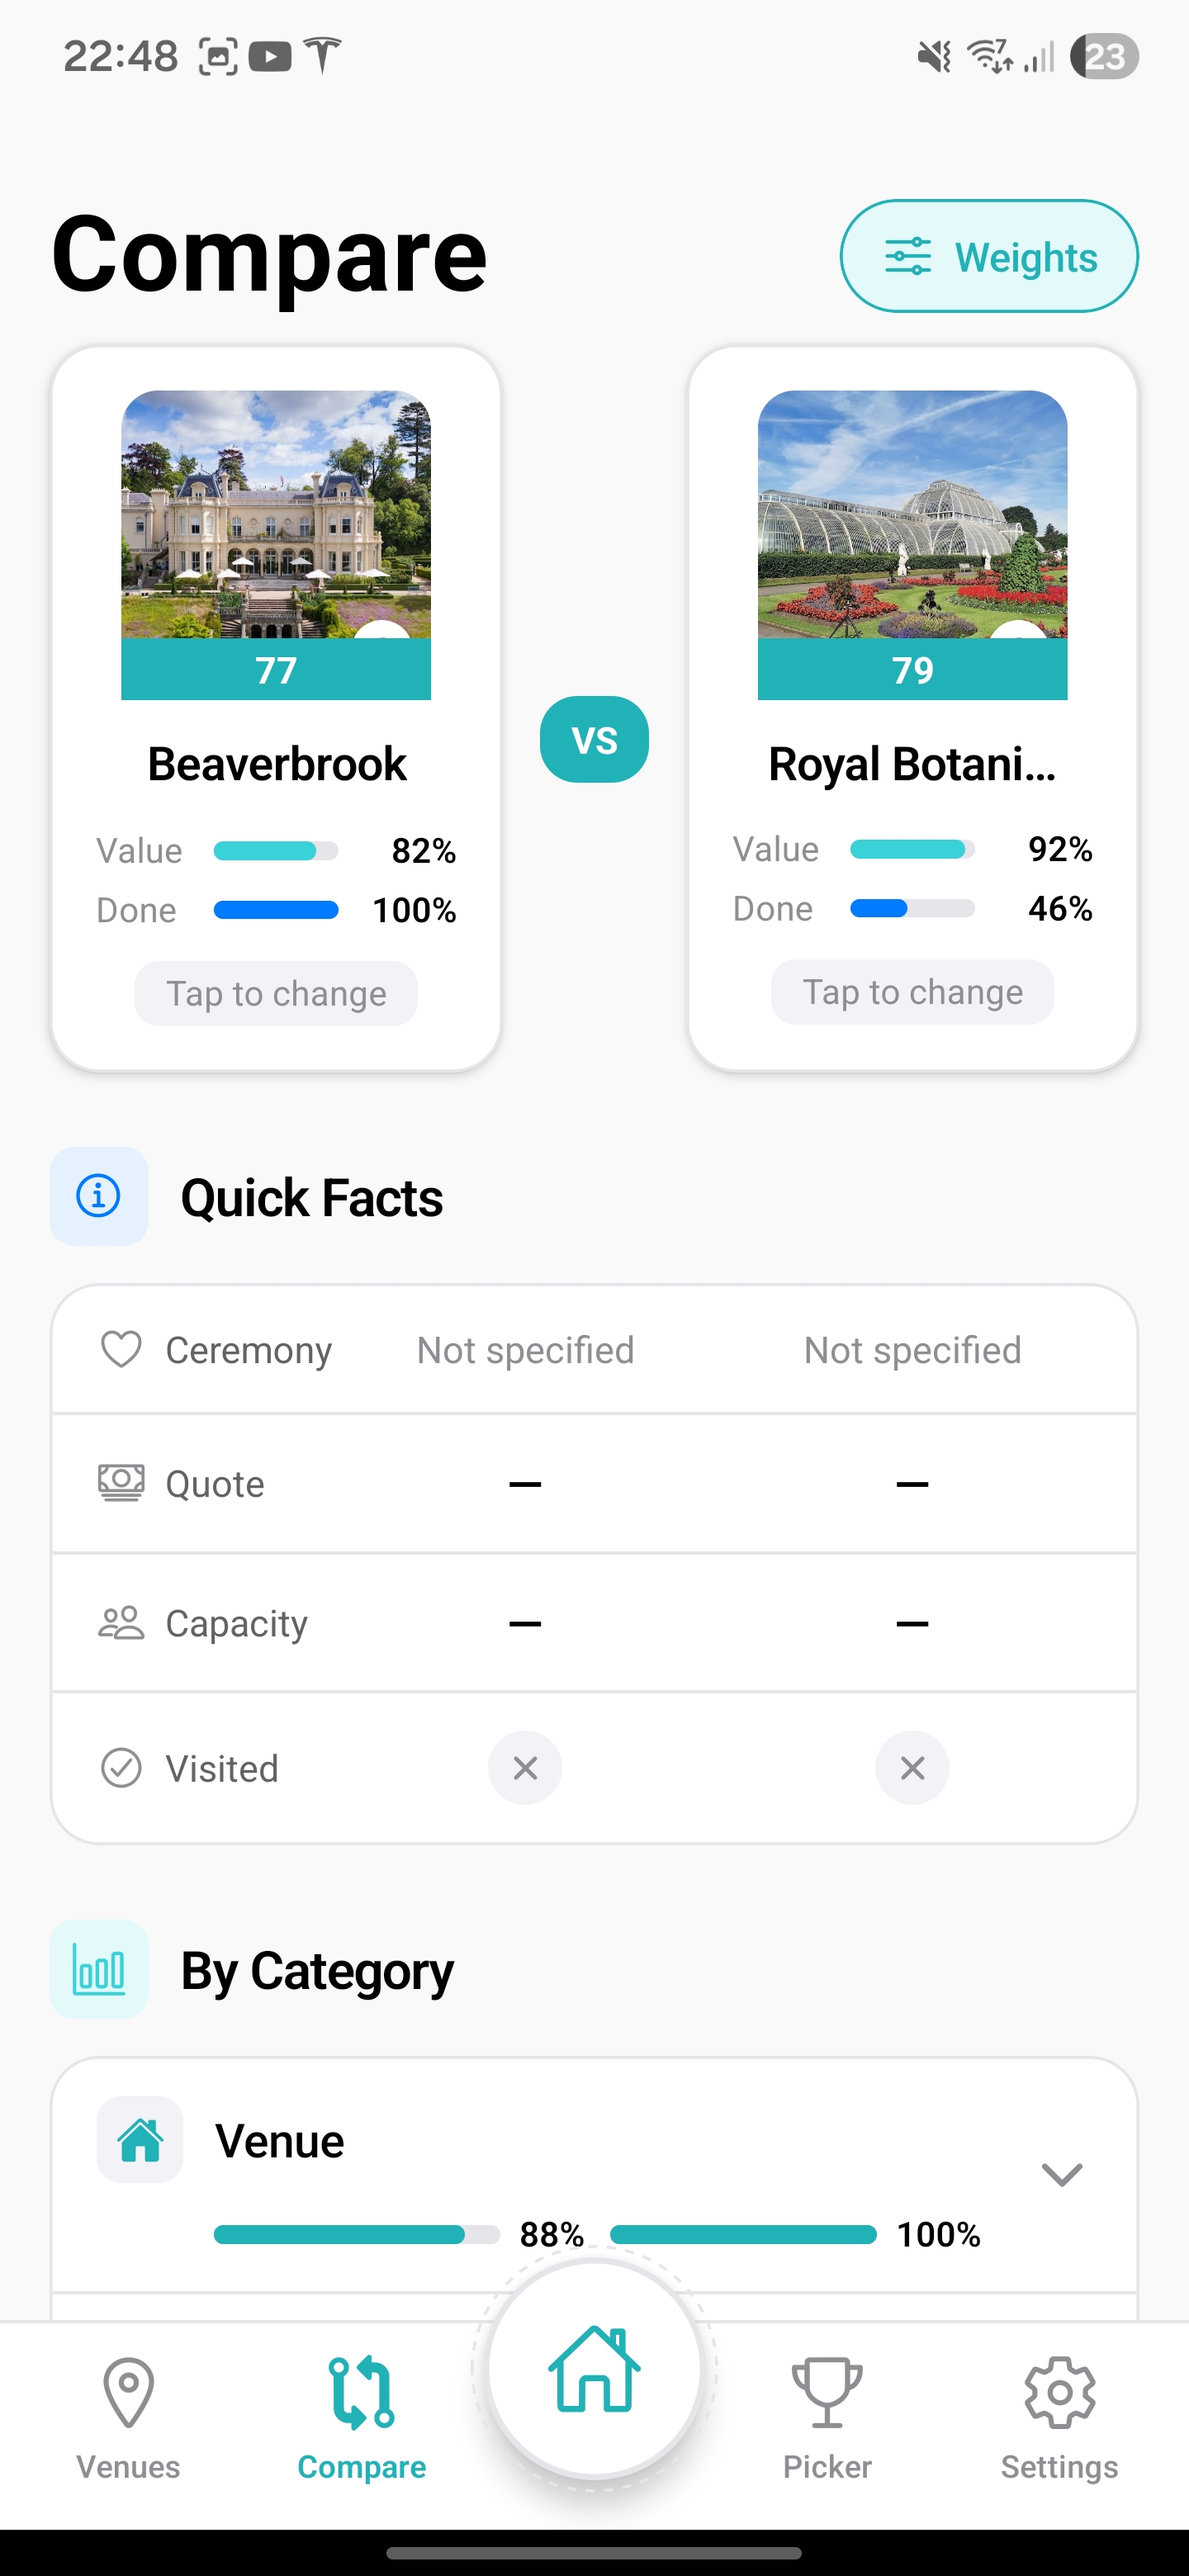Tap the Quick Facts info icon
Viewport: 1189px width, 2576px height.
click(99, 1196)
